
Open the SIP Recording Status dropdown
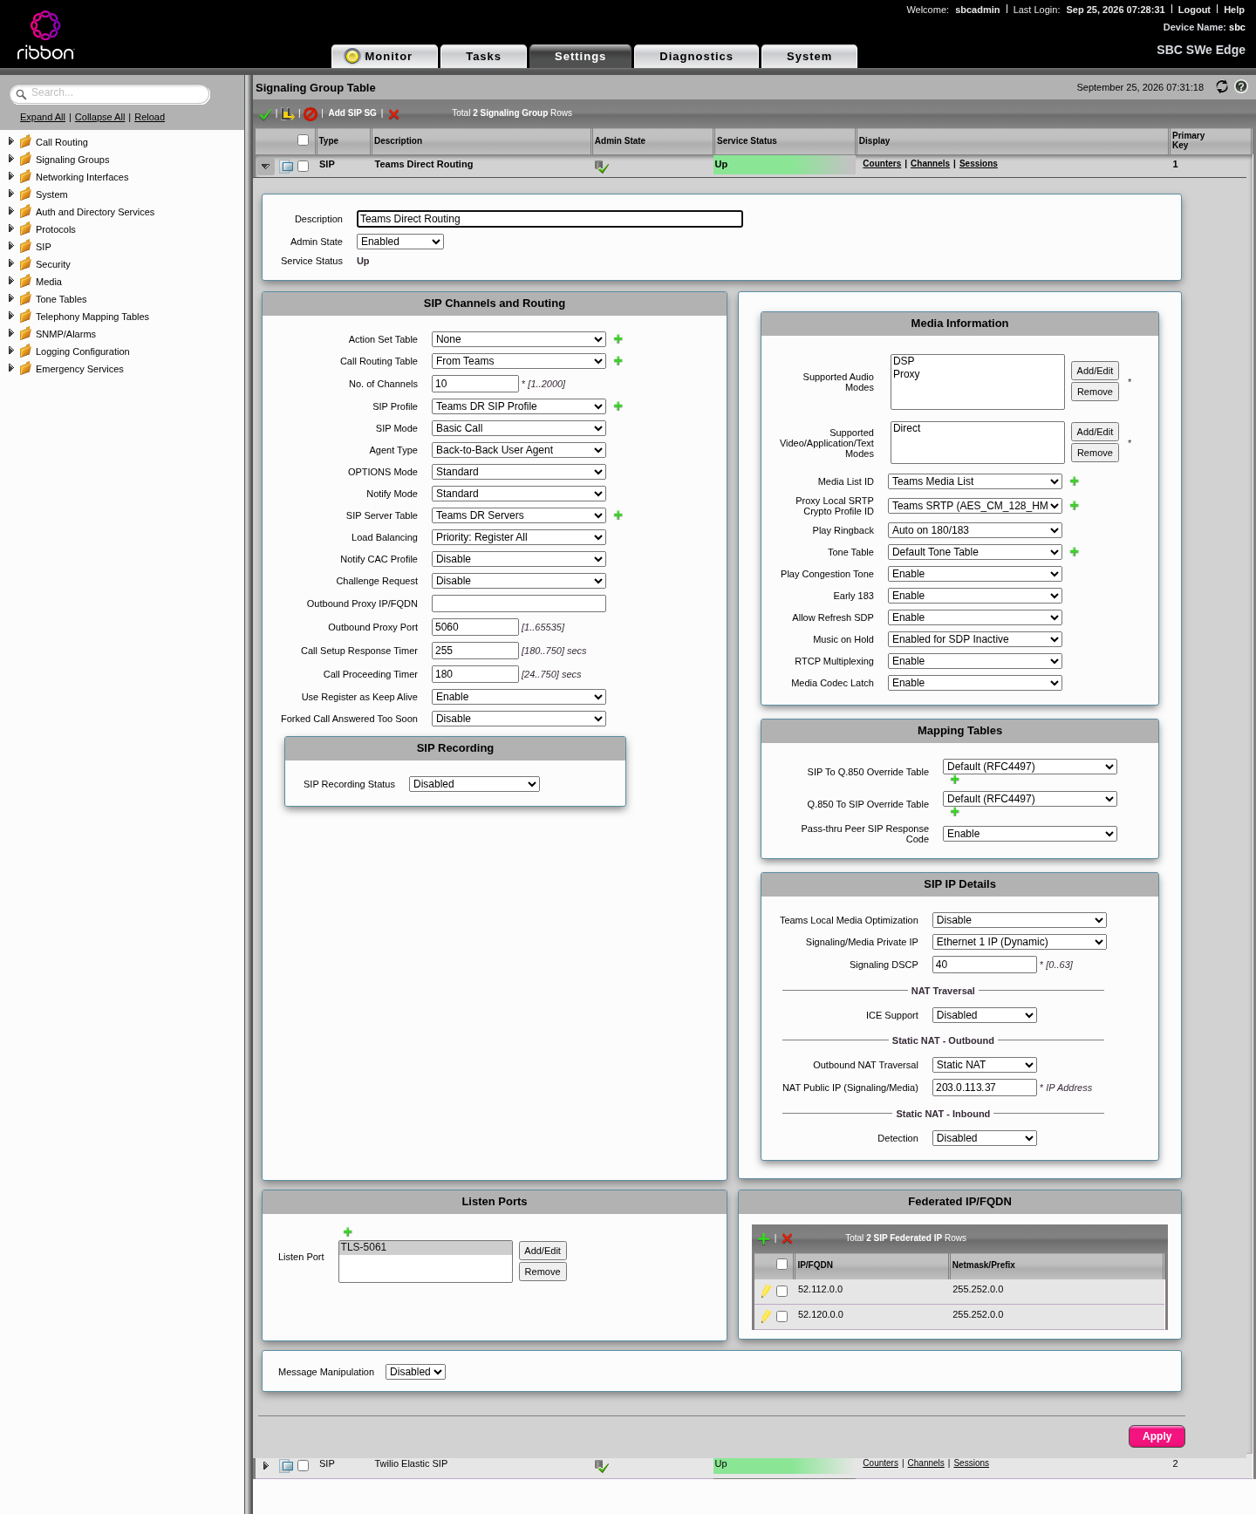pyautogui.click(x=474, y=784)
